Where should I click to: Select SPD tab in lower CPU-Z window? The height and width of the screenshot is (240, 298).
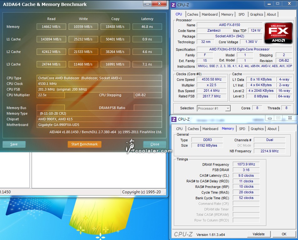point(242,129)
